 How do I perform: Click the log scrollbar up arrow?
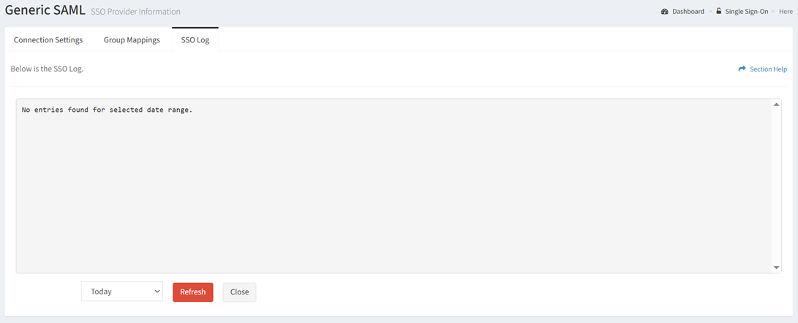[776, 104]
